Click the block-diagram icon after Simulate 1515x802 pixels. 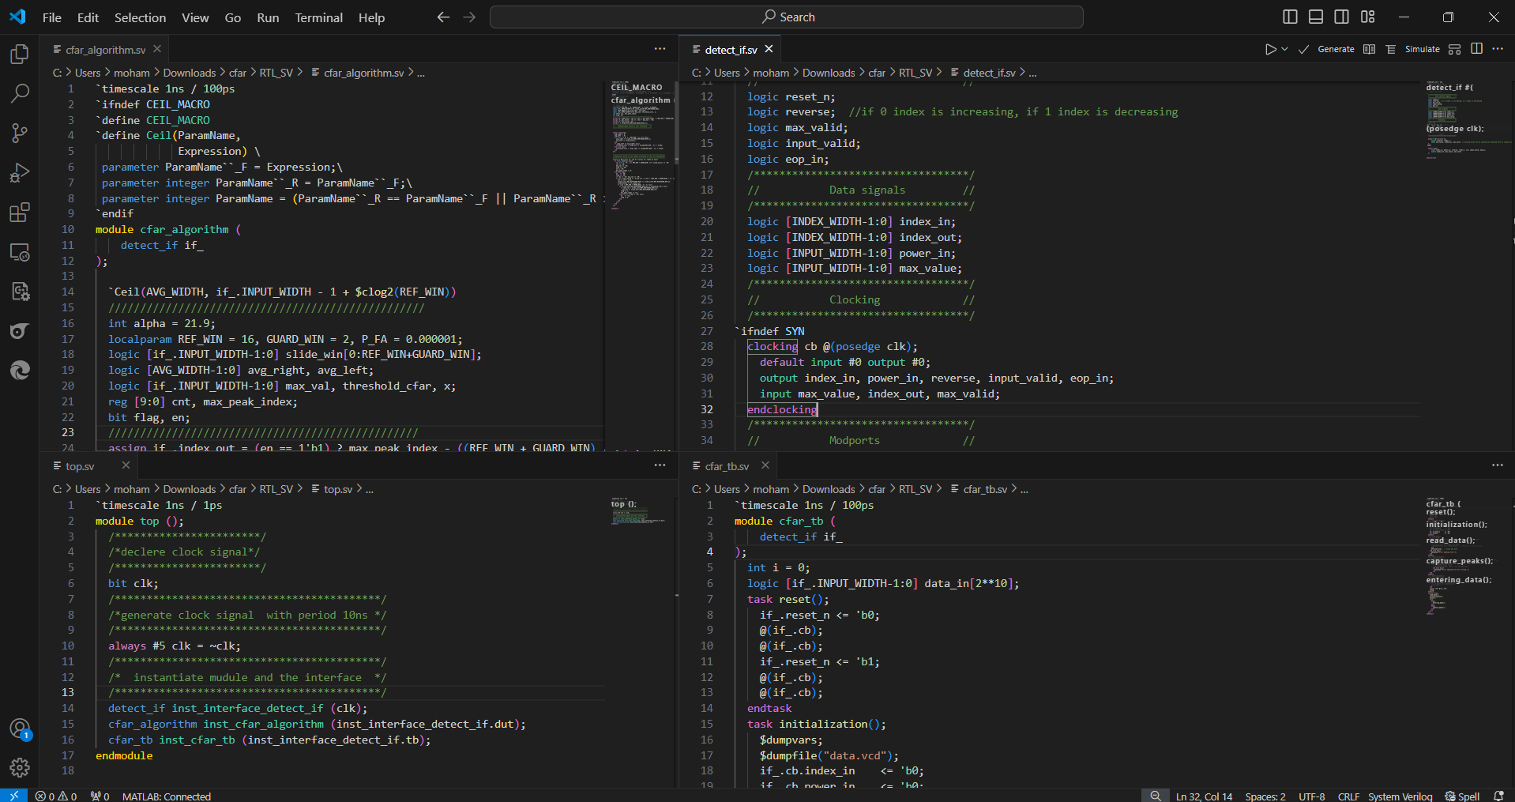(x=1455, y=49)
